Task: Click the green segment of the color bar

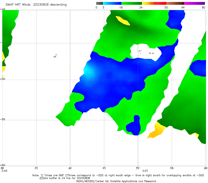Action: click(132, 3)
